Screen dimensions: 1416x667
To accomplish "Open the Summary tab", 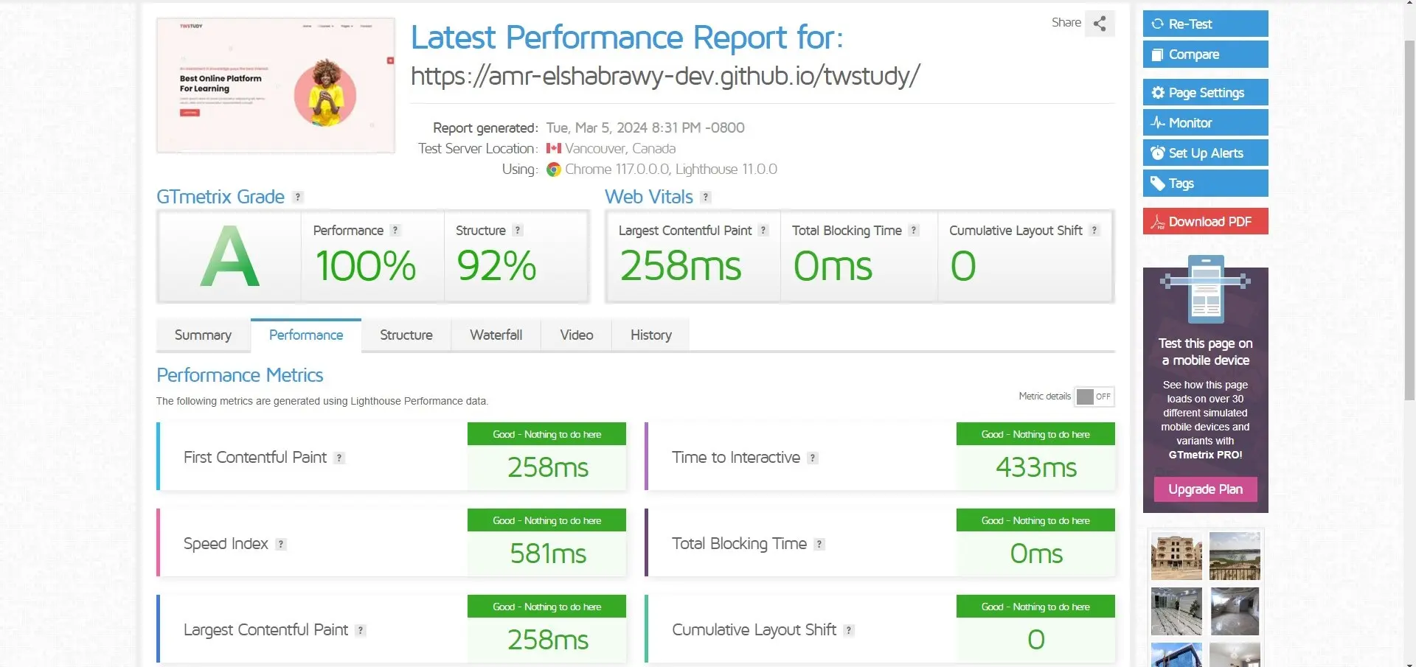I will click(203, 335).
